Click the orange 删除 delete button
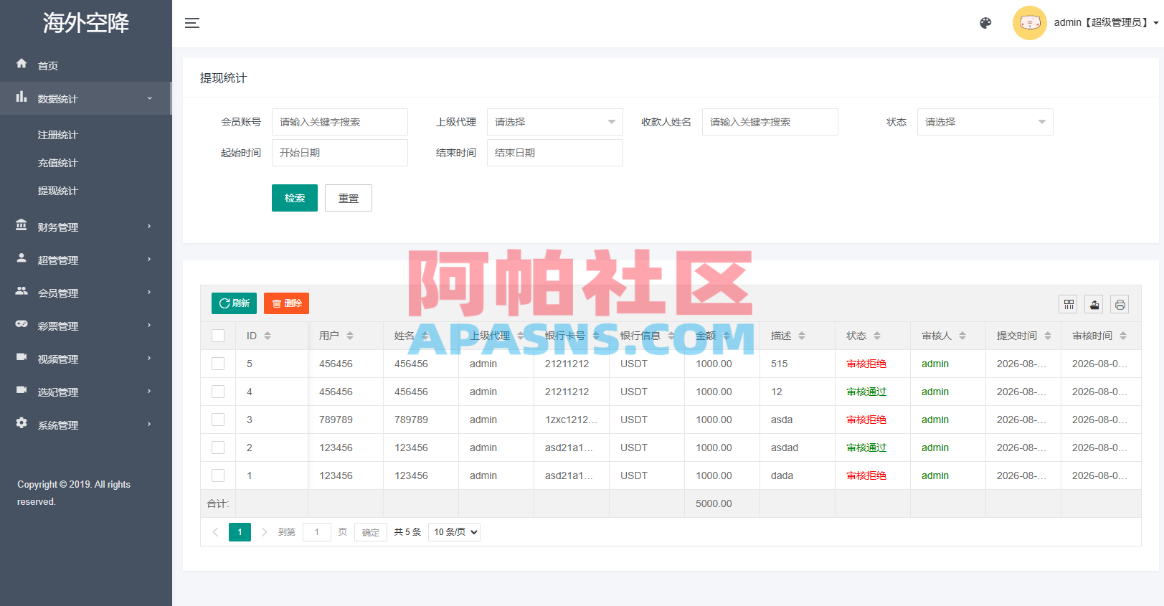Image resolution: width=1164 pixels, height=606 pixels. pyautogui.click(x=286, y=303)
